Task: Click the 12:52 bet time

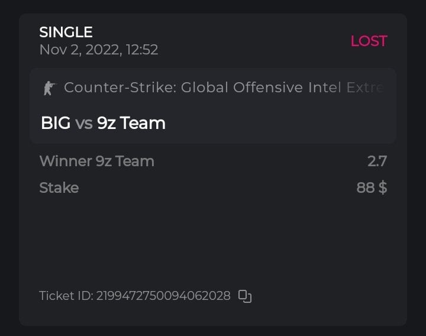Action: click(141, 50)
